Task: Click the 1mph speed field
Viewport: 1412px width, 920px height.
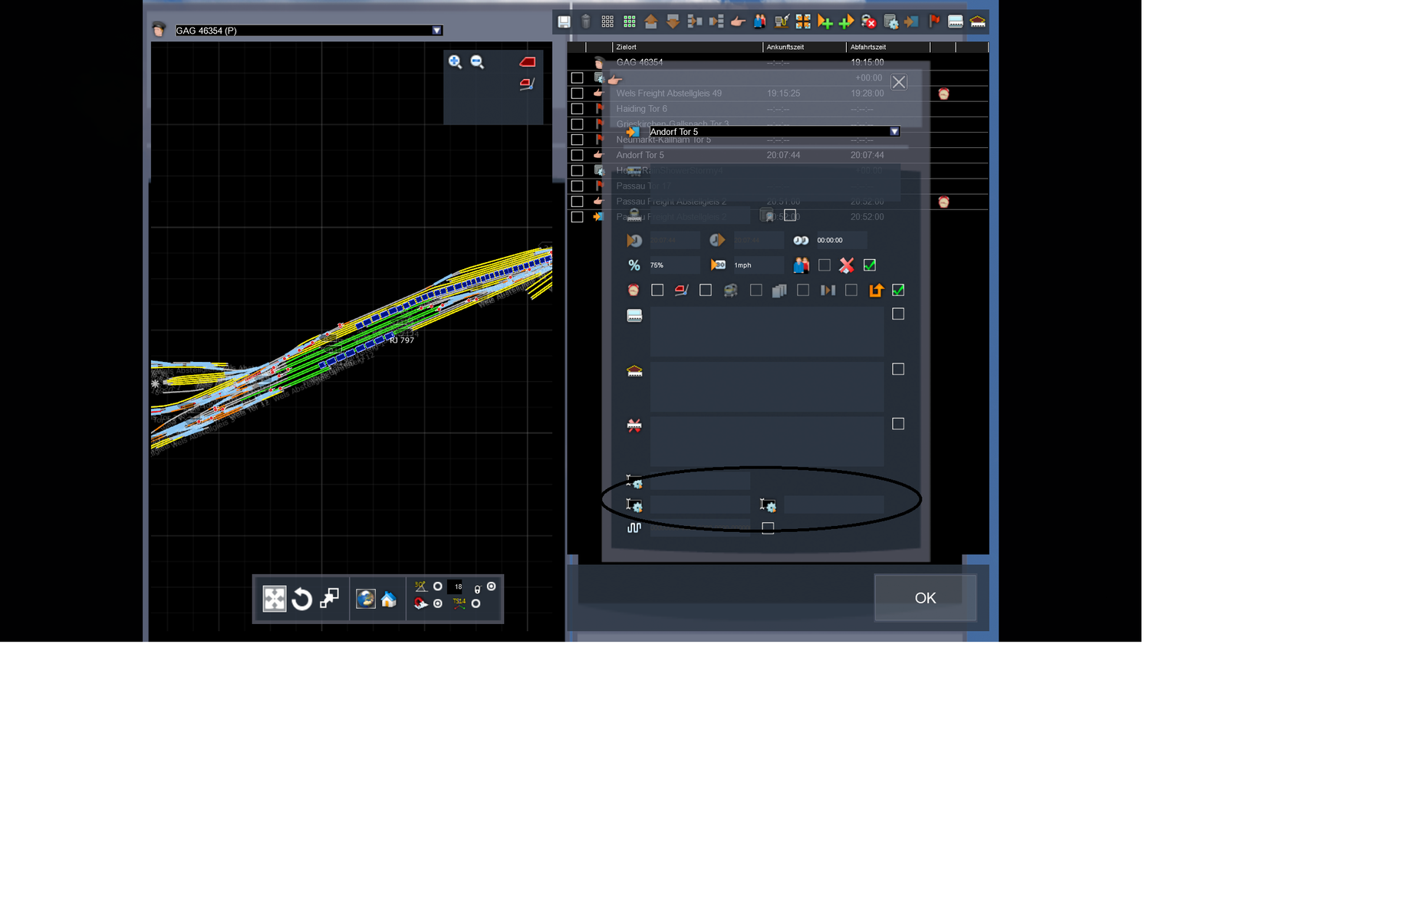Action: pos(758,265)
